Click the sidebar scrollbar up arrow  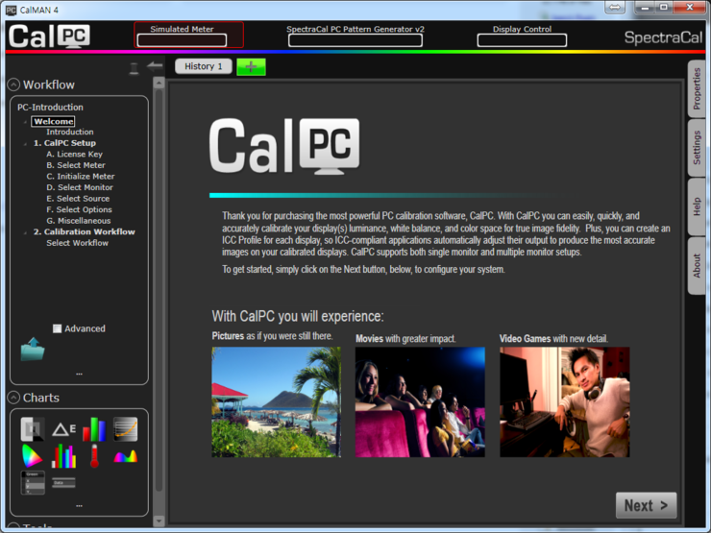(x=159, y=83)
